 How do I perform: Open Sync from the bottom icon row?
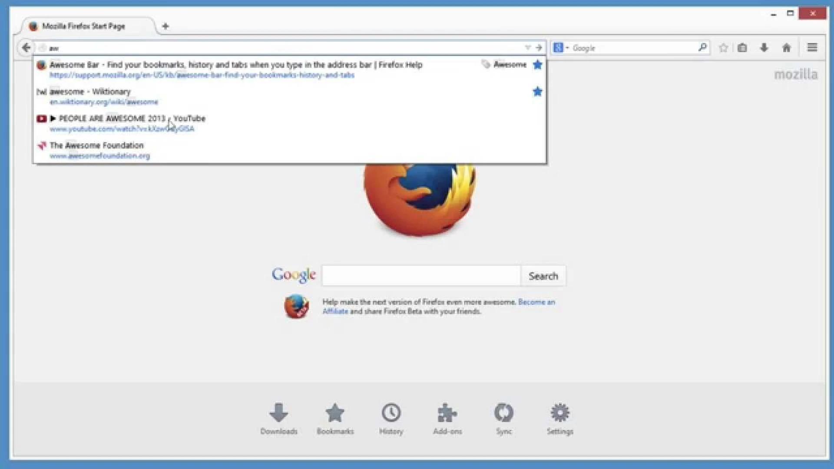point(503,413)
